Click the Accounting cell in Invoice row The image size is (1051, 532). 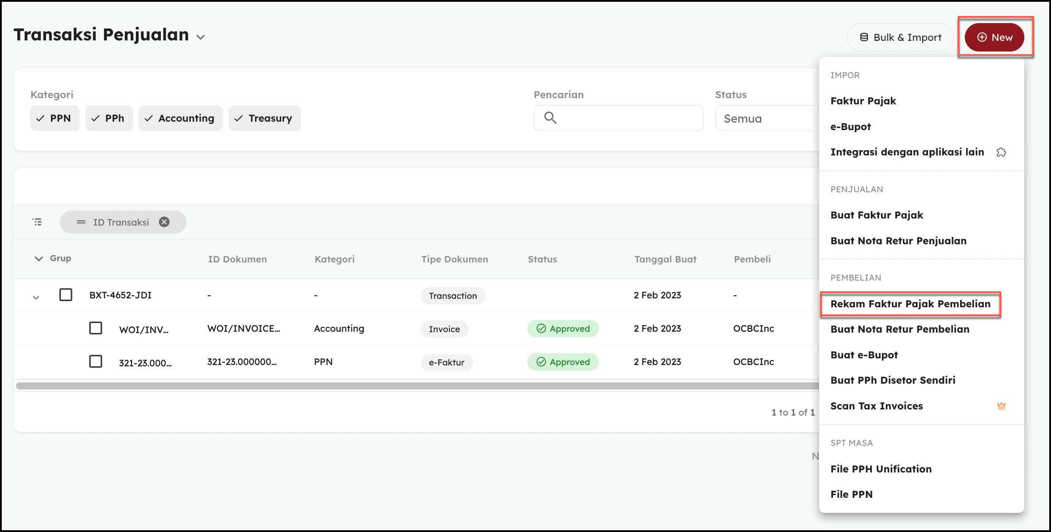(339, 329)
